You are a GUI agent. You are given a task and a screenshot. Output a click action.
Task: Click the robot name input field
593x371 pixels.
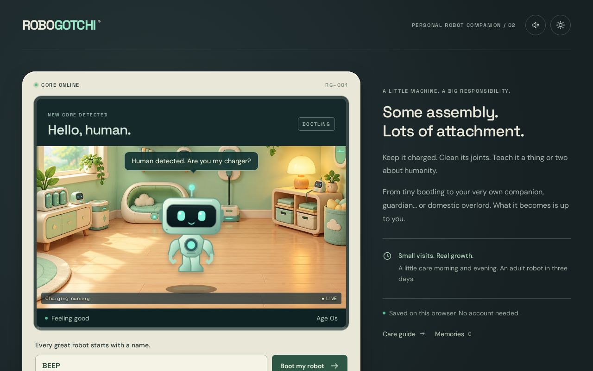tap(151, 365)
